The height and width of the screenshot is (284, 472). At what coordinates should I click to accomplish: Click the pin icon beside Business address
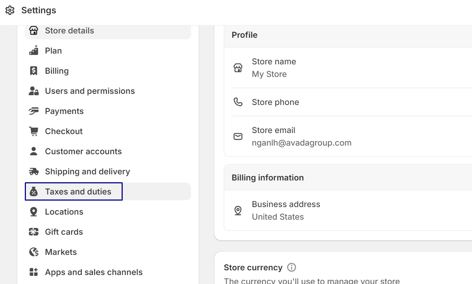coord(238,211)
